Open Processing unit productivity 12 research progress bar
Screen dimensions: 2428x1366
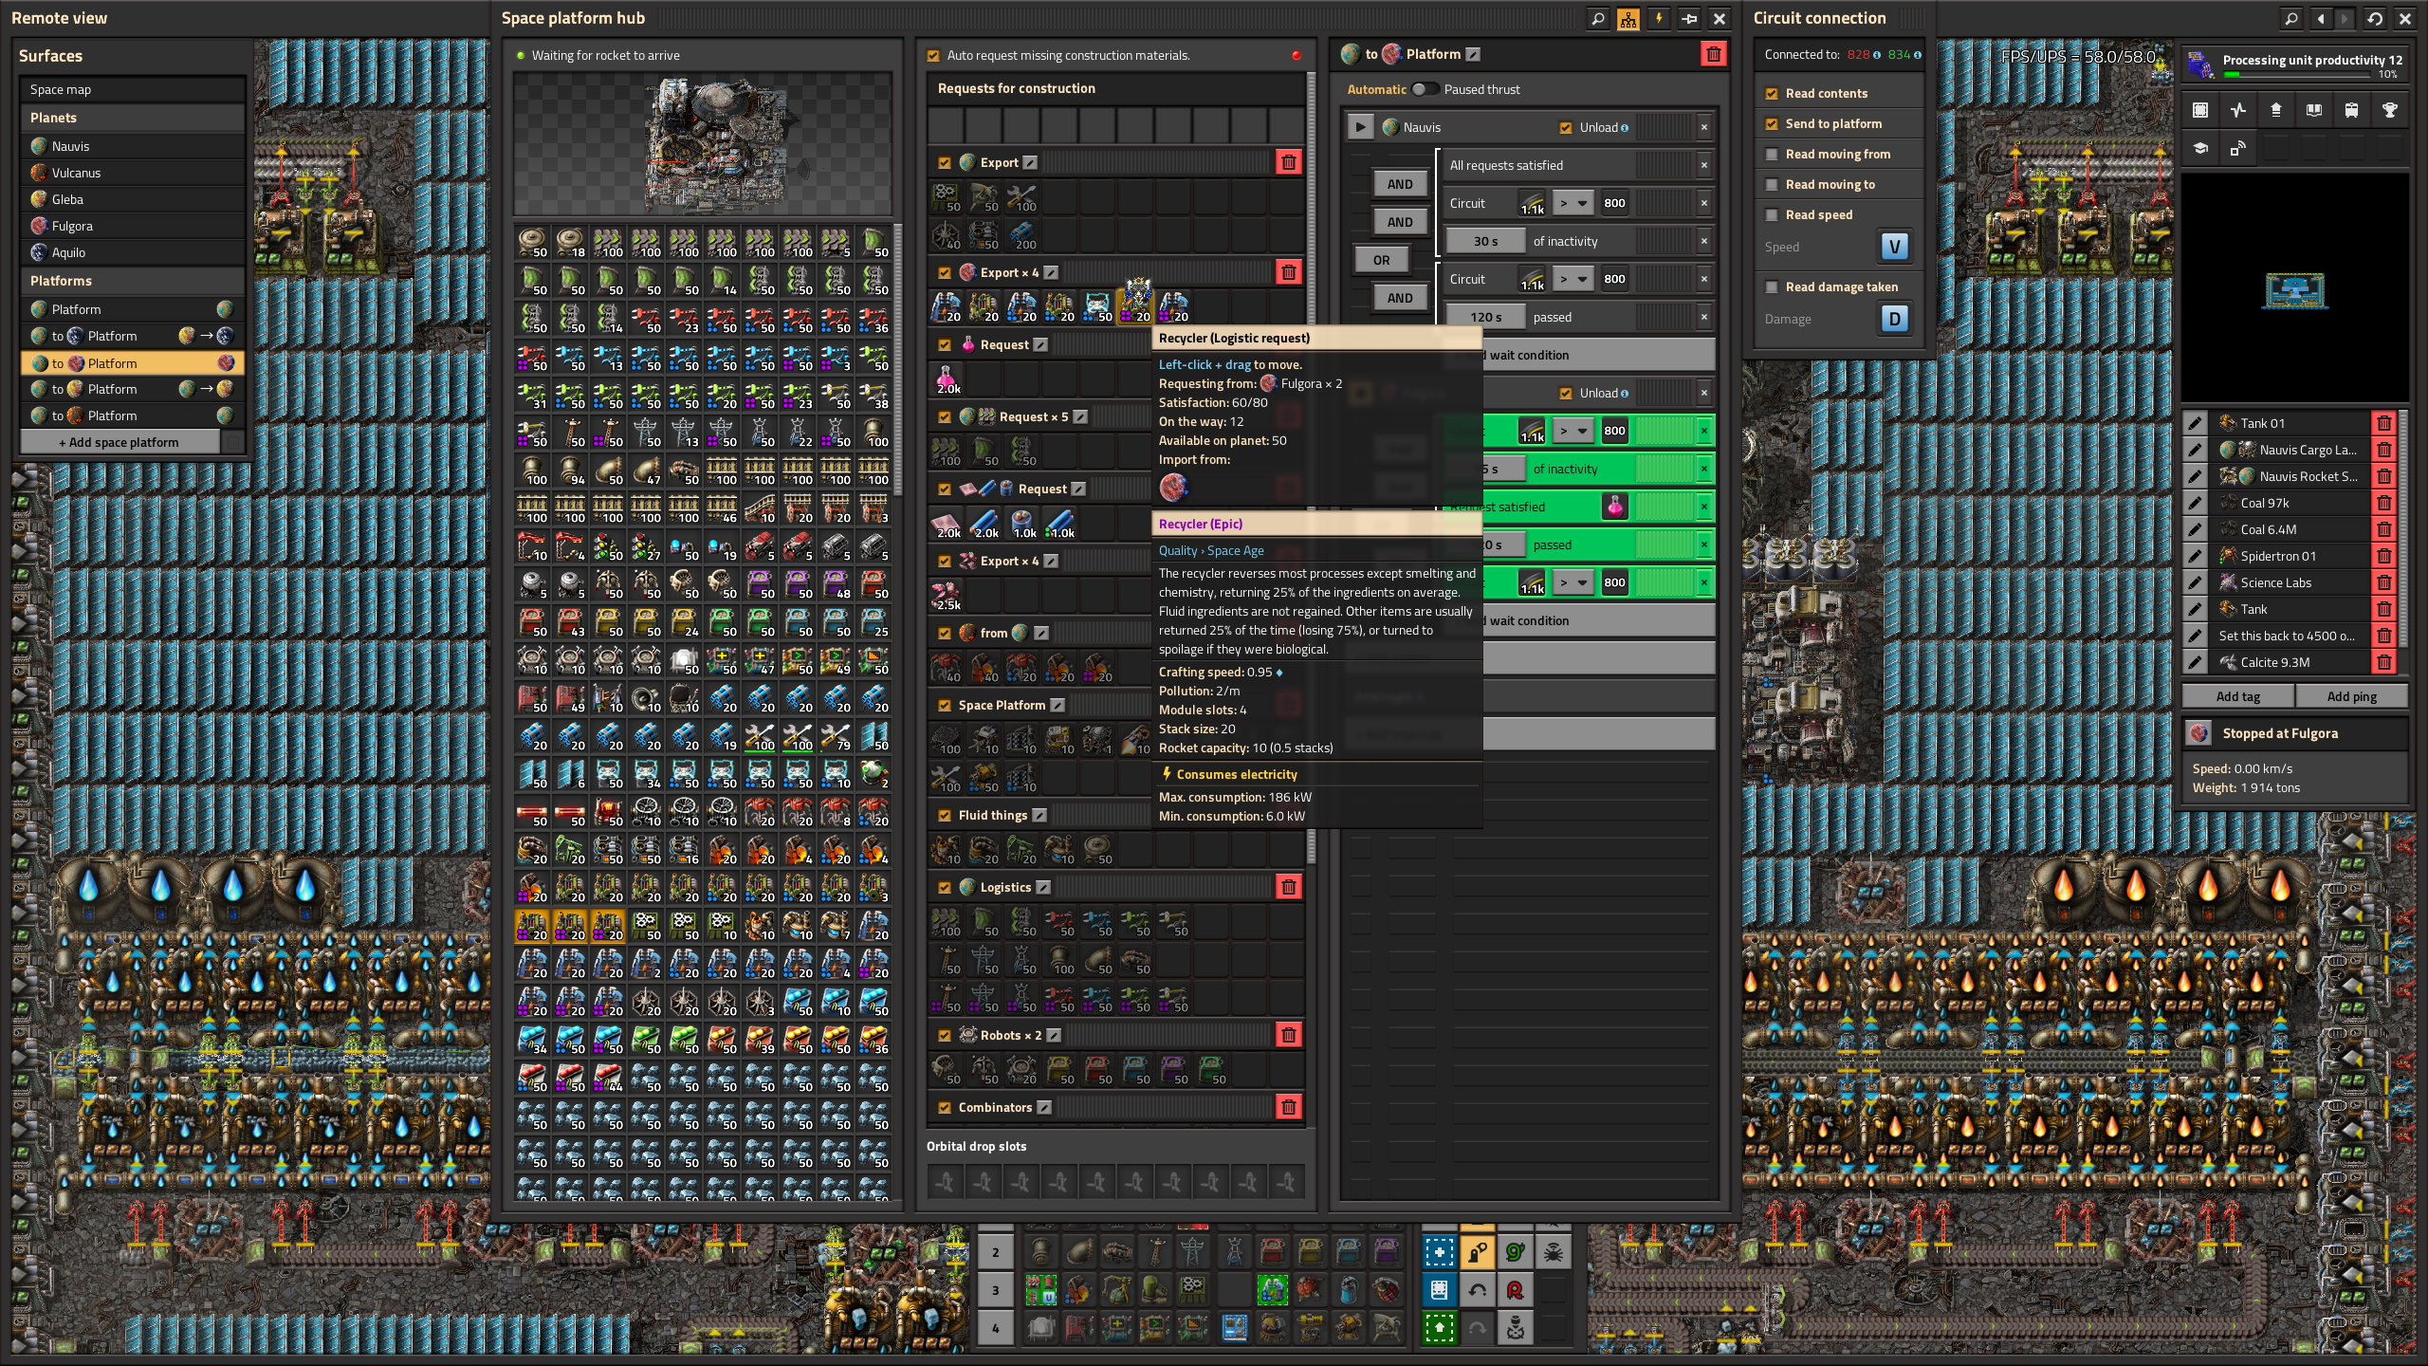tap(2295, 65)
